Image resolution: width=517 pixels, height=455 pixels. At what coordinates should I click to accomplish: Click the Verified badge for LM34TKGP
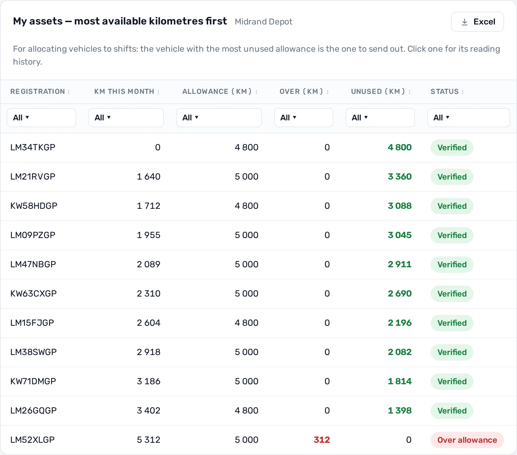pos(452,148)
